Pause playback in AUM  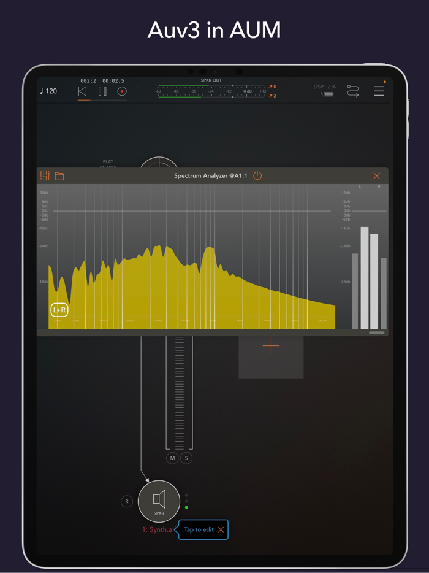(x=102, y=91)
